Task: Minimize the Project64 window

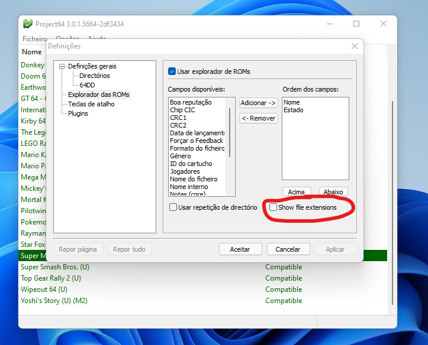Action: (x=330, y=24)
